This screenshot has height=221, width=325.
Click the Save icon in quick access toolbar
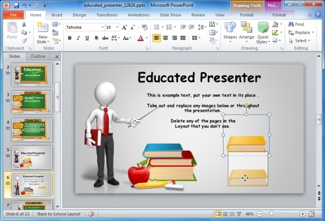(x=16, y=6)
